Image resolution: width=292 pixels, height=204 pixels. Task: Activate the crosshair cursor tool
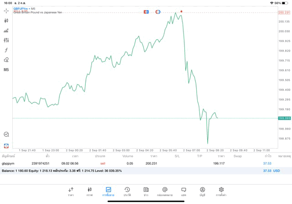pos(6,10)
